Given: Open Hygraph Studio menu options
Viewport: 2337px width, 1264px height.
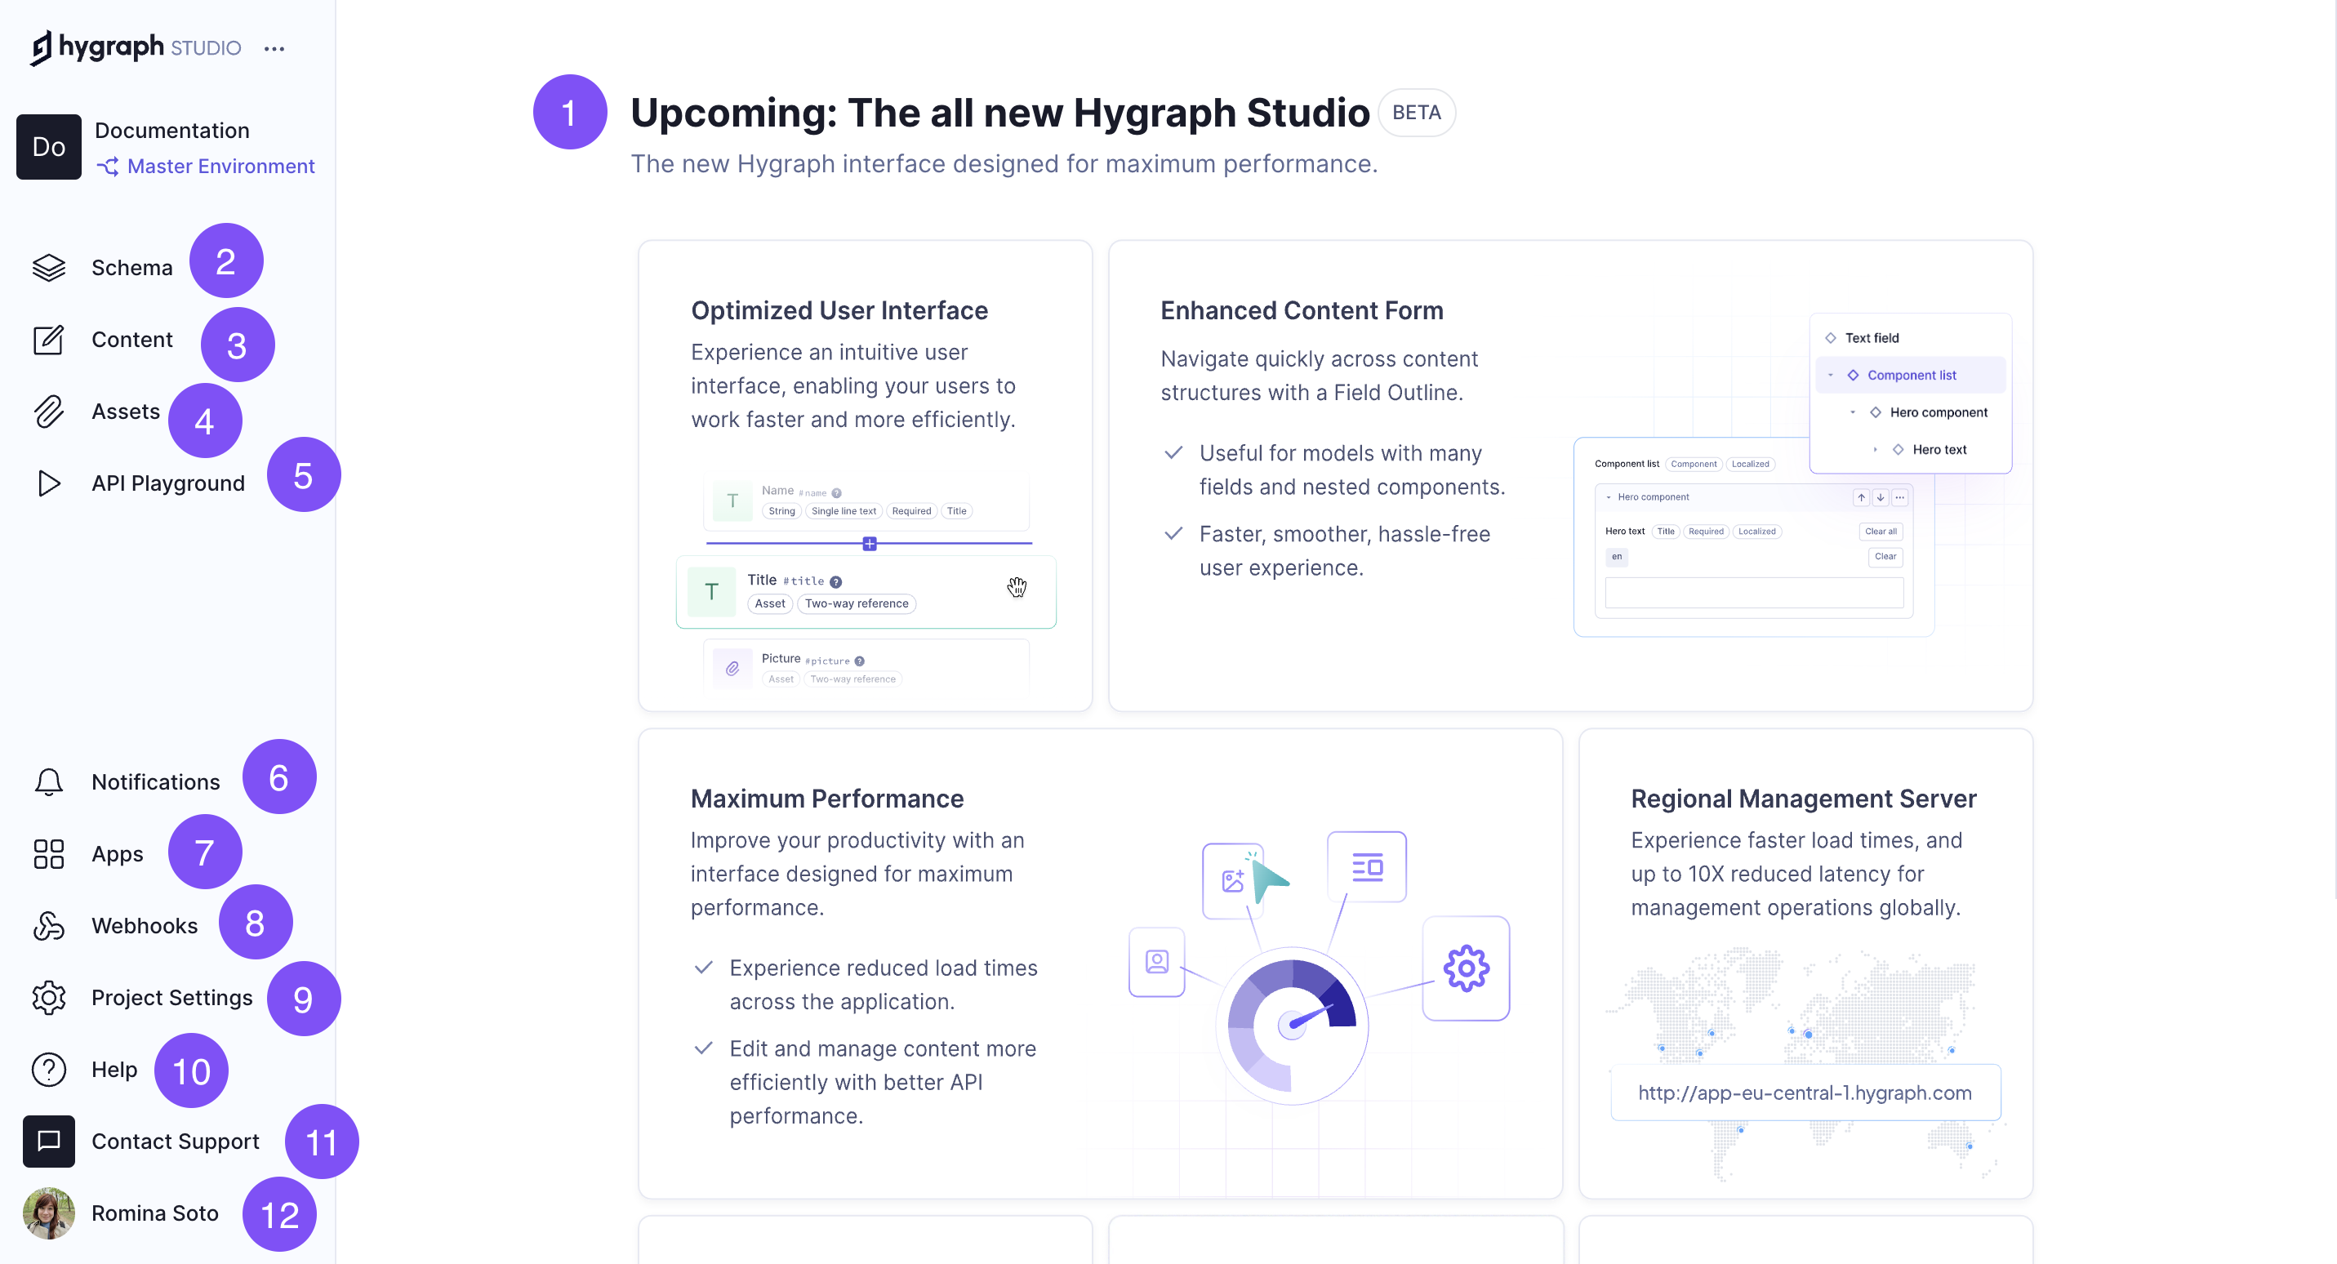Looking at the screenshot, I should (272, 47).
